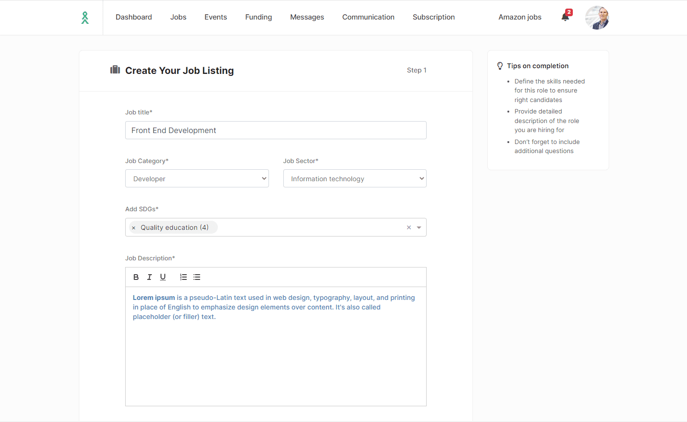The image size is (687, 422).
Task: Click the Job title input field
Action: (276, 130)
